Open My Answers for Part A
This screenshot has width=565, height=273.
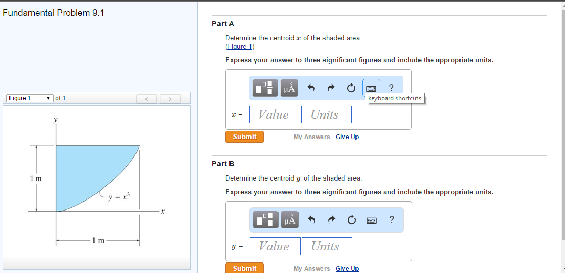(312, 137)
